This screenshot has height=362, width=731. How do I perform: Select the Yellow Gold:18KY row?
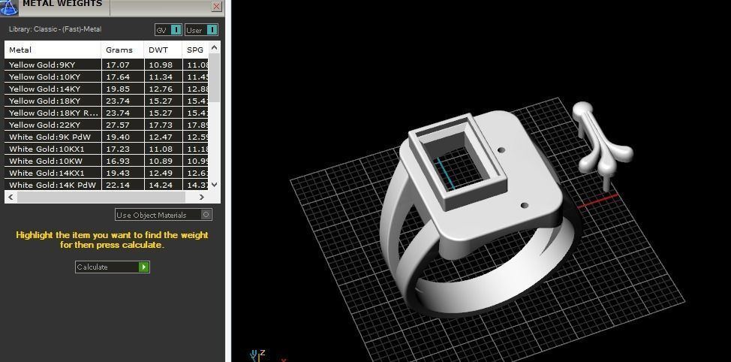[x=107, y=101]
